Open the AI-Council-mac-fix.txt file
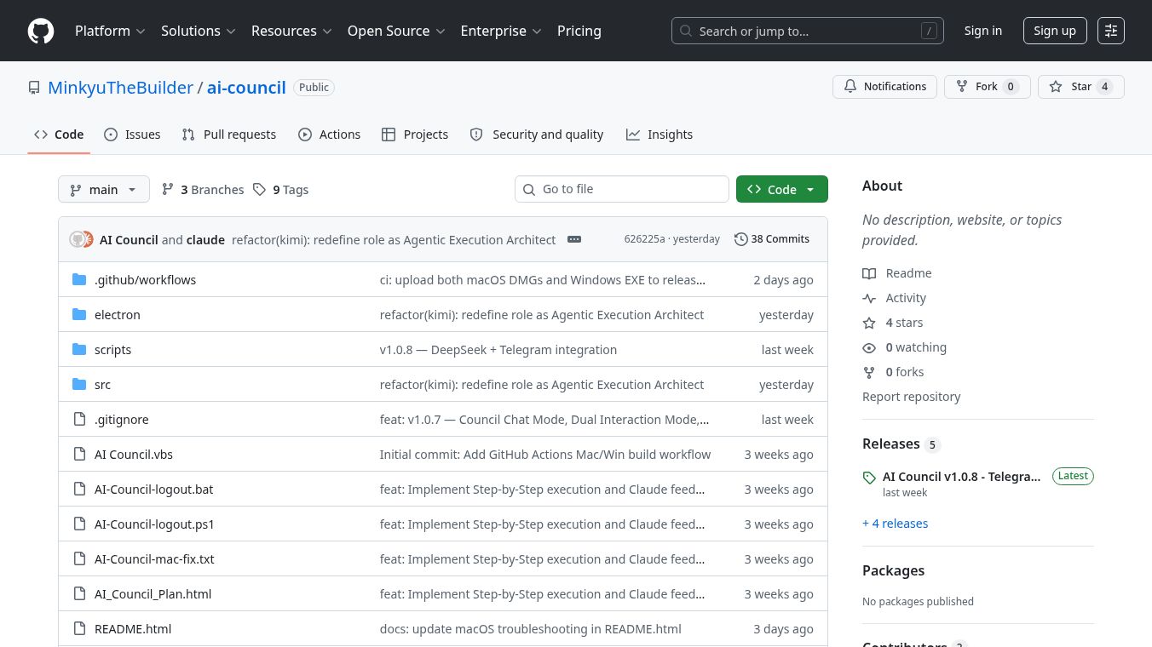Image resolution: width=1152 pixels, height=647 pixels. 154,558
